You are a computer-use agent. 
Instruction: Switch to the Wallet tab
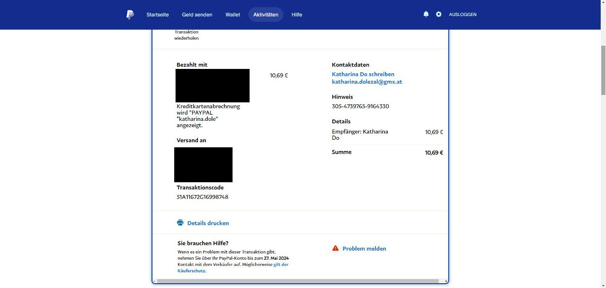232,15
